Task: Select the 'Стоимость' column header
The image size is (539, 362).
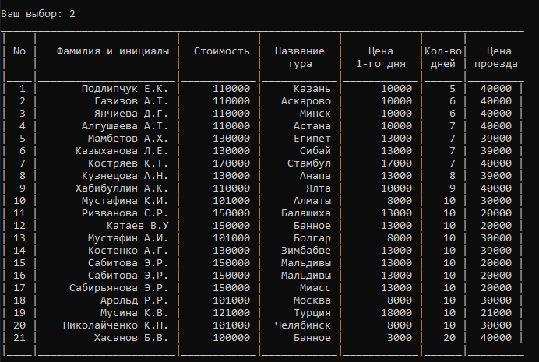Action: click(x=222, y=51)
